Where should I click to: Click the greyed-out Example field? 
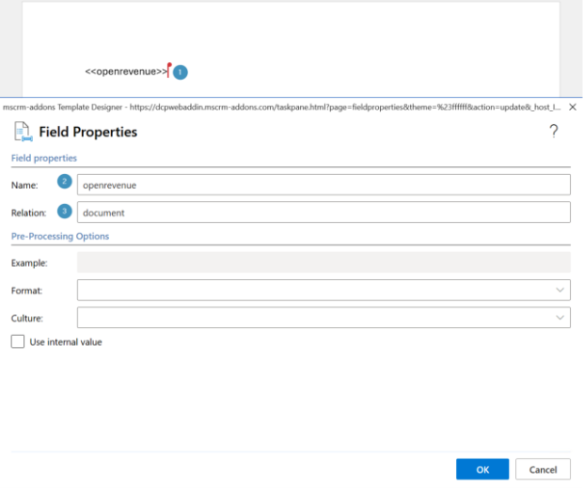323,262
